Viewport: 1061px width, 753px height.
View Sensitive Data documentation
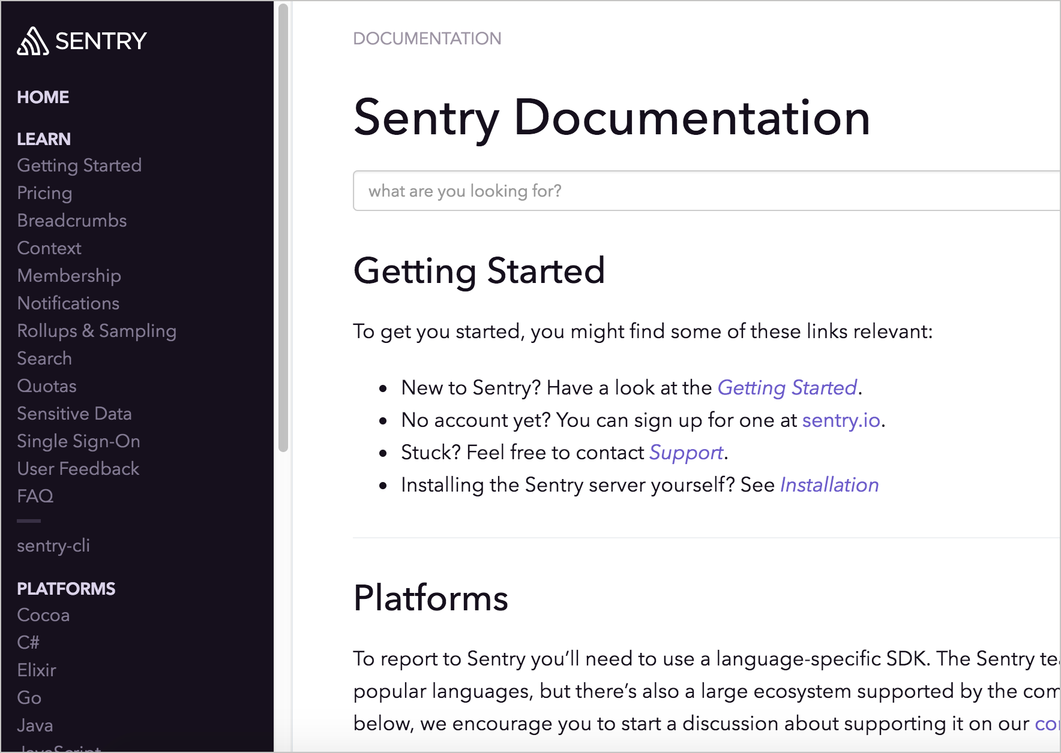[74, 414]
